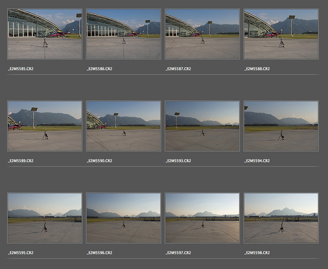Click the _E2M5586.CR2 photo thumbnail
Viewport: 328px width, 269px height.
point(124,34)
